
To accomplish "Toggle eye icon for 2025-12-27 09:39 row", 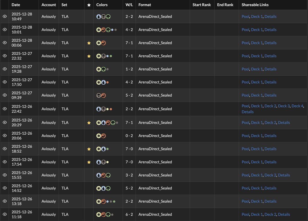I will [x=5, y=95].
